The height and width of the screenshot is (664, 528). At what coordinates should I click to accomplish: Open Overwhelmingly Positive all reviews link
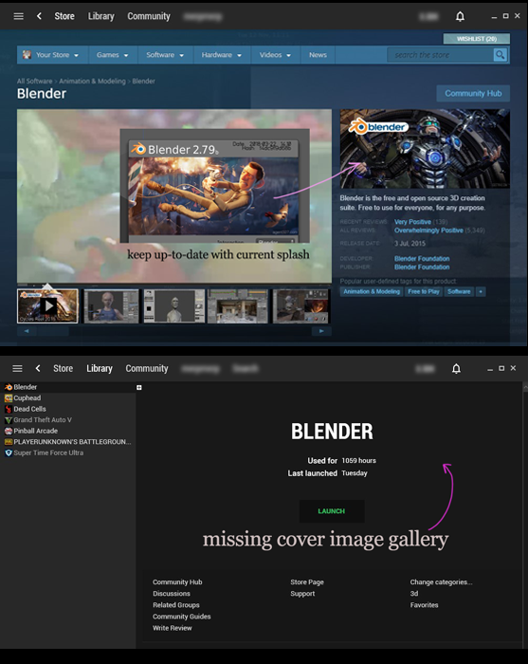pos(428,231)
